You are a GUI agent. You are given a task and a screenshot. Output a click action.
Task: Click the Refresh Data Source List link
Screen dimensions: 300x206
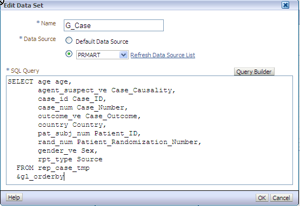(163, 55)
